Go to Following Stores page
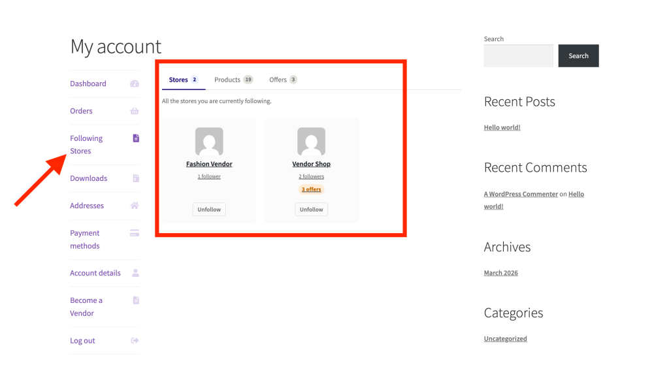This screenshot has width=669, height=378. (87, 144)
